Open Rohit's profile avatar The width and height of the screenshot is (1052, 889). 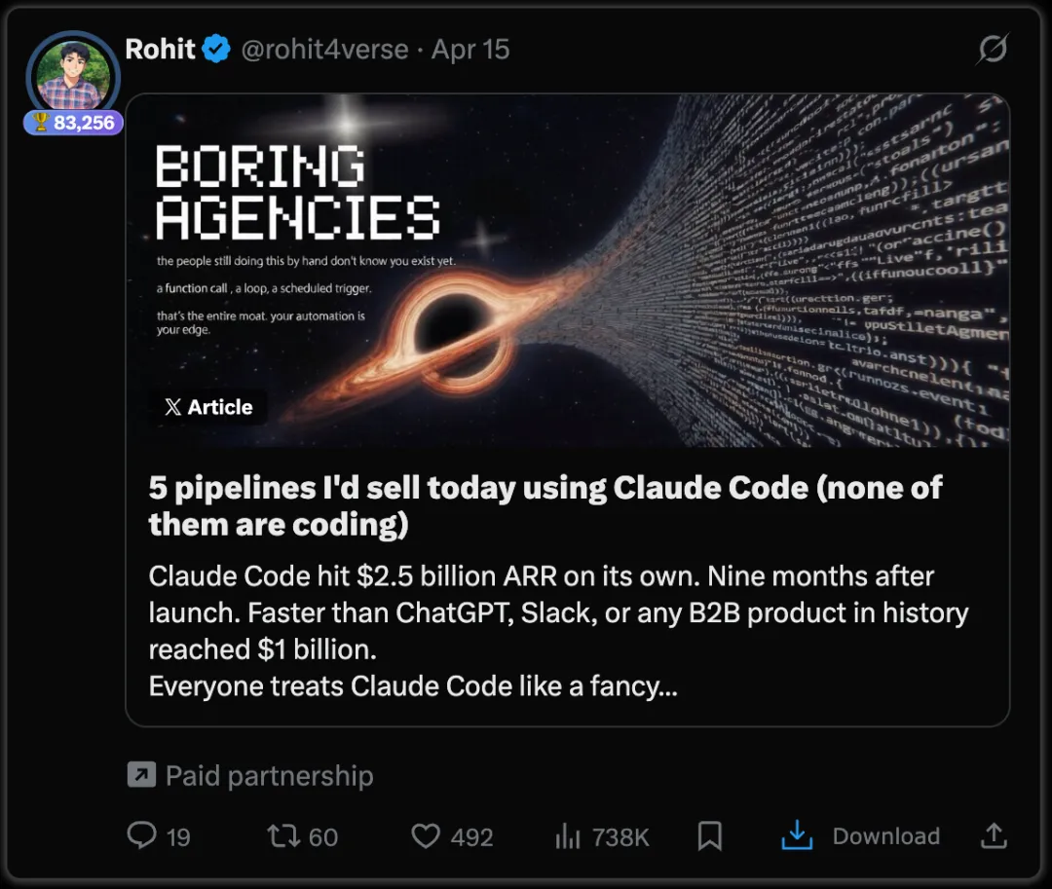(73, 75)
